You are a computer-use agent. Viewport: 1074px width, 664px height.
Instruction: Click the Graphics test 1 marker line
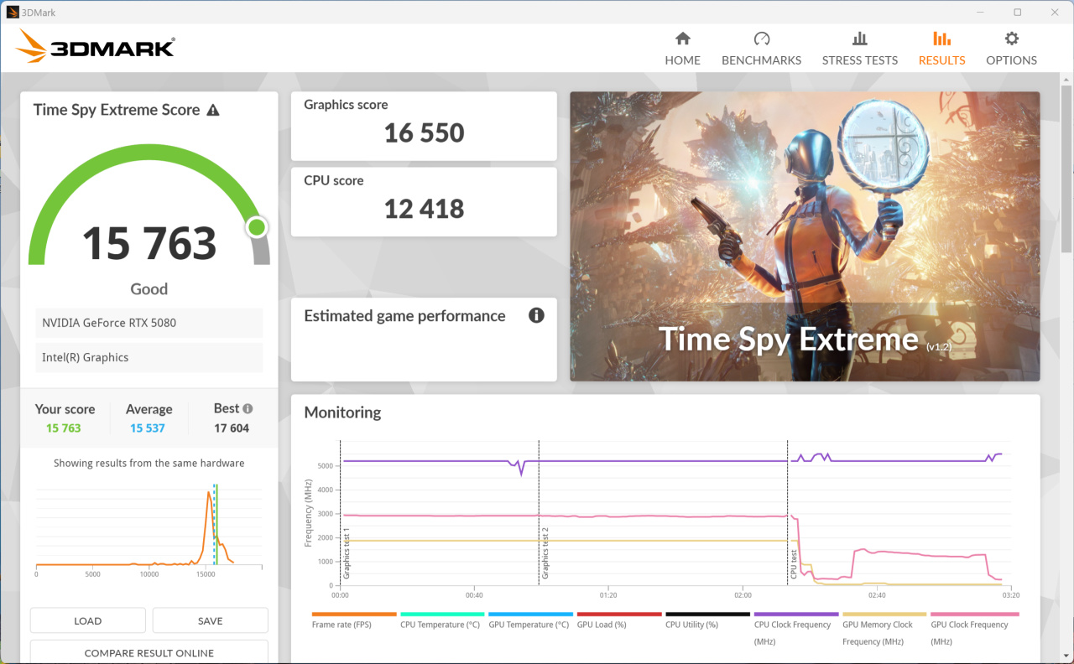tap(341, 512)
